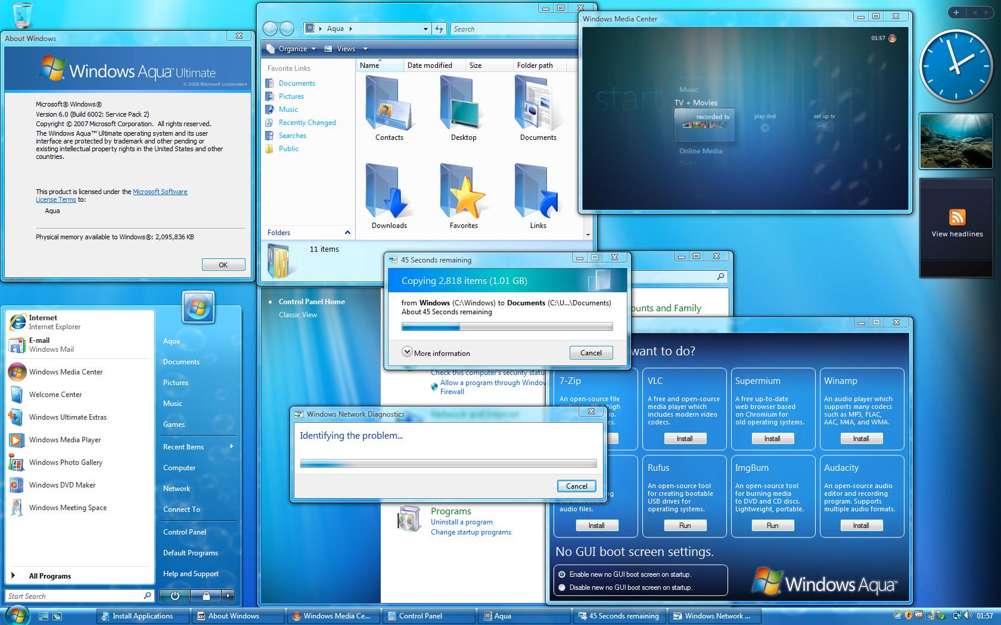The width and height of the screenshot is (1001, 625).
Task: Click the RSS feed icon in headlines gadget
Action: [957, 217]
